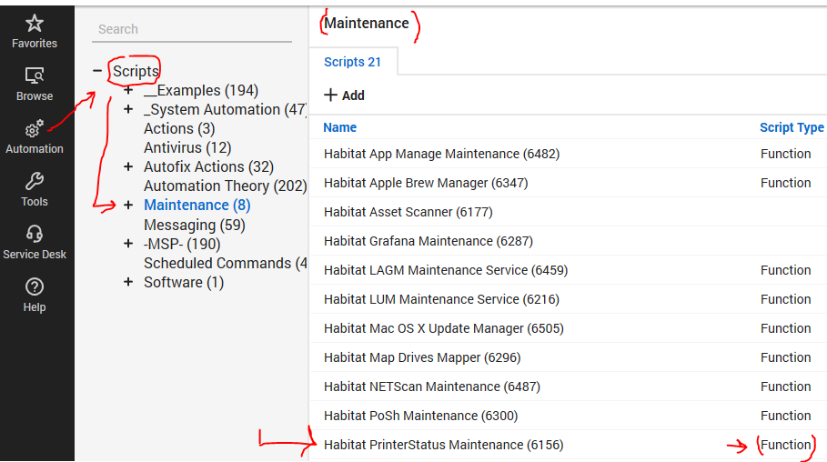This screenshot has width=827, height=462.
Task: Open the Favorites star icon
Action: (x=35, y=24)
